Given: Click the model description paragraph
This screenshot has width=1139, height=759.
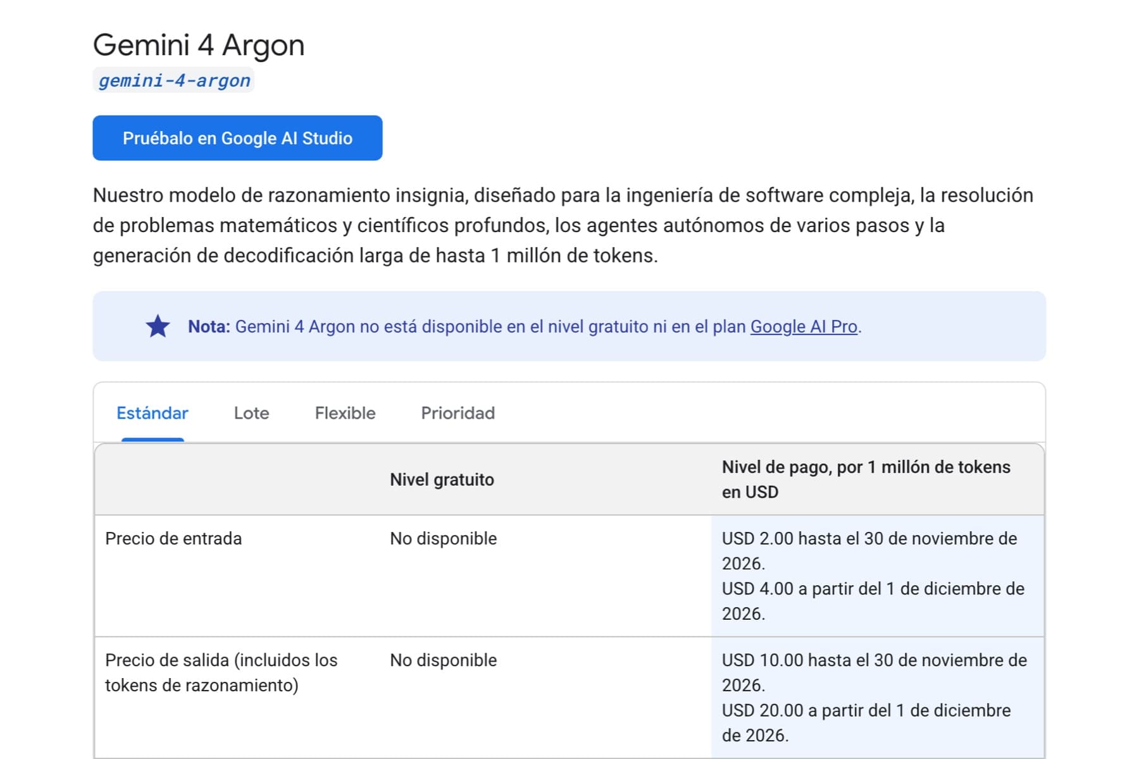Looking at the screenshot, I should (x=563, y=225).
